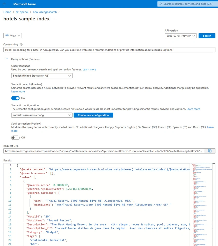
Task: Open the subfields-semantic-config dropdown
Action: [42, 115]
